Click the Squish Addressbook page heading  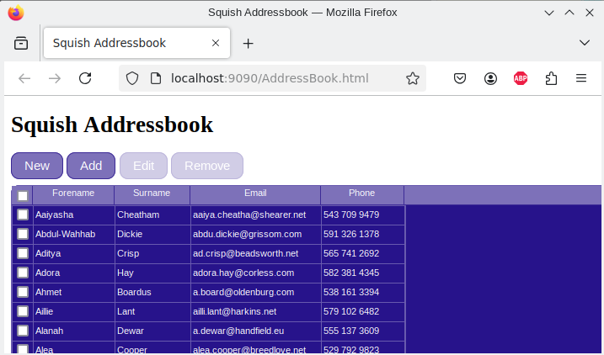(112, 125)
